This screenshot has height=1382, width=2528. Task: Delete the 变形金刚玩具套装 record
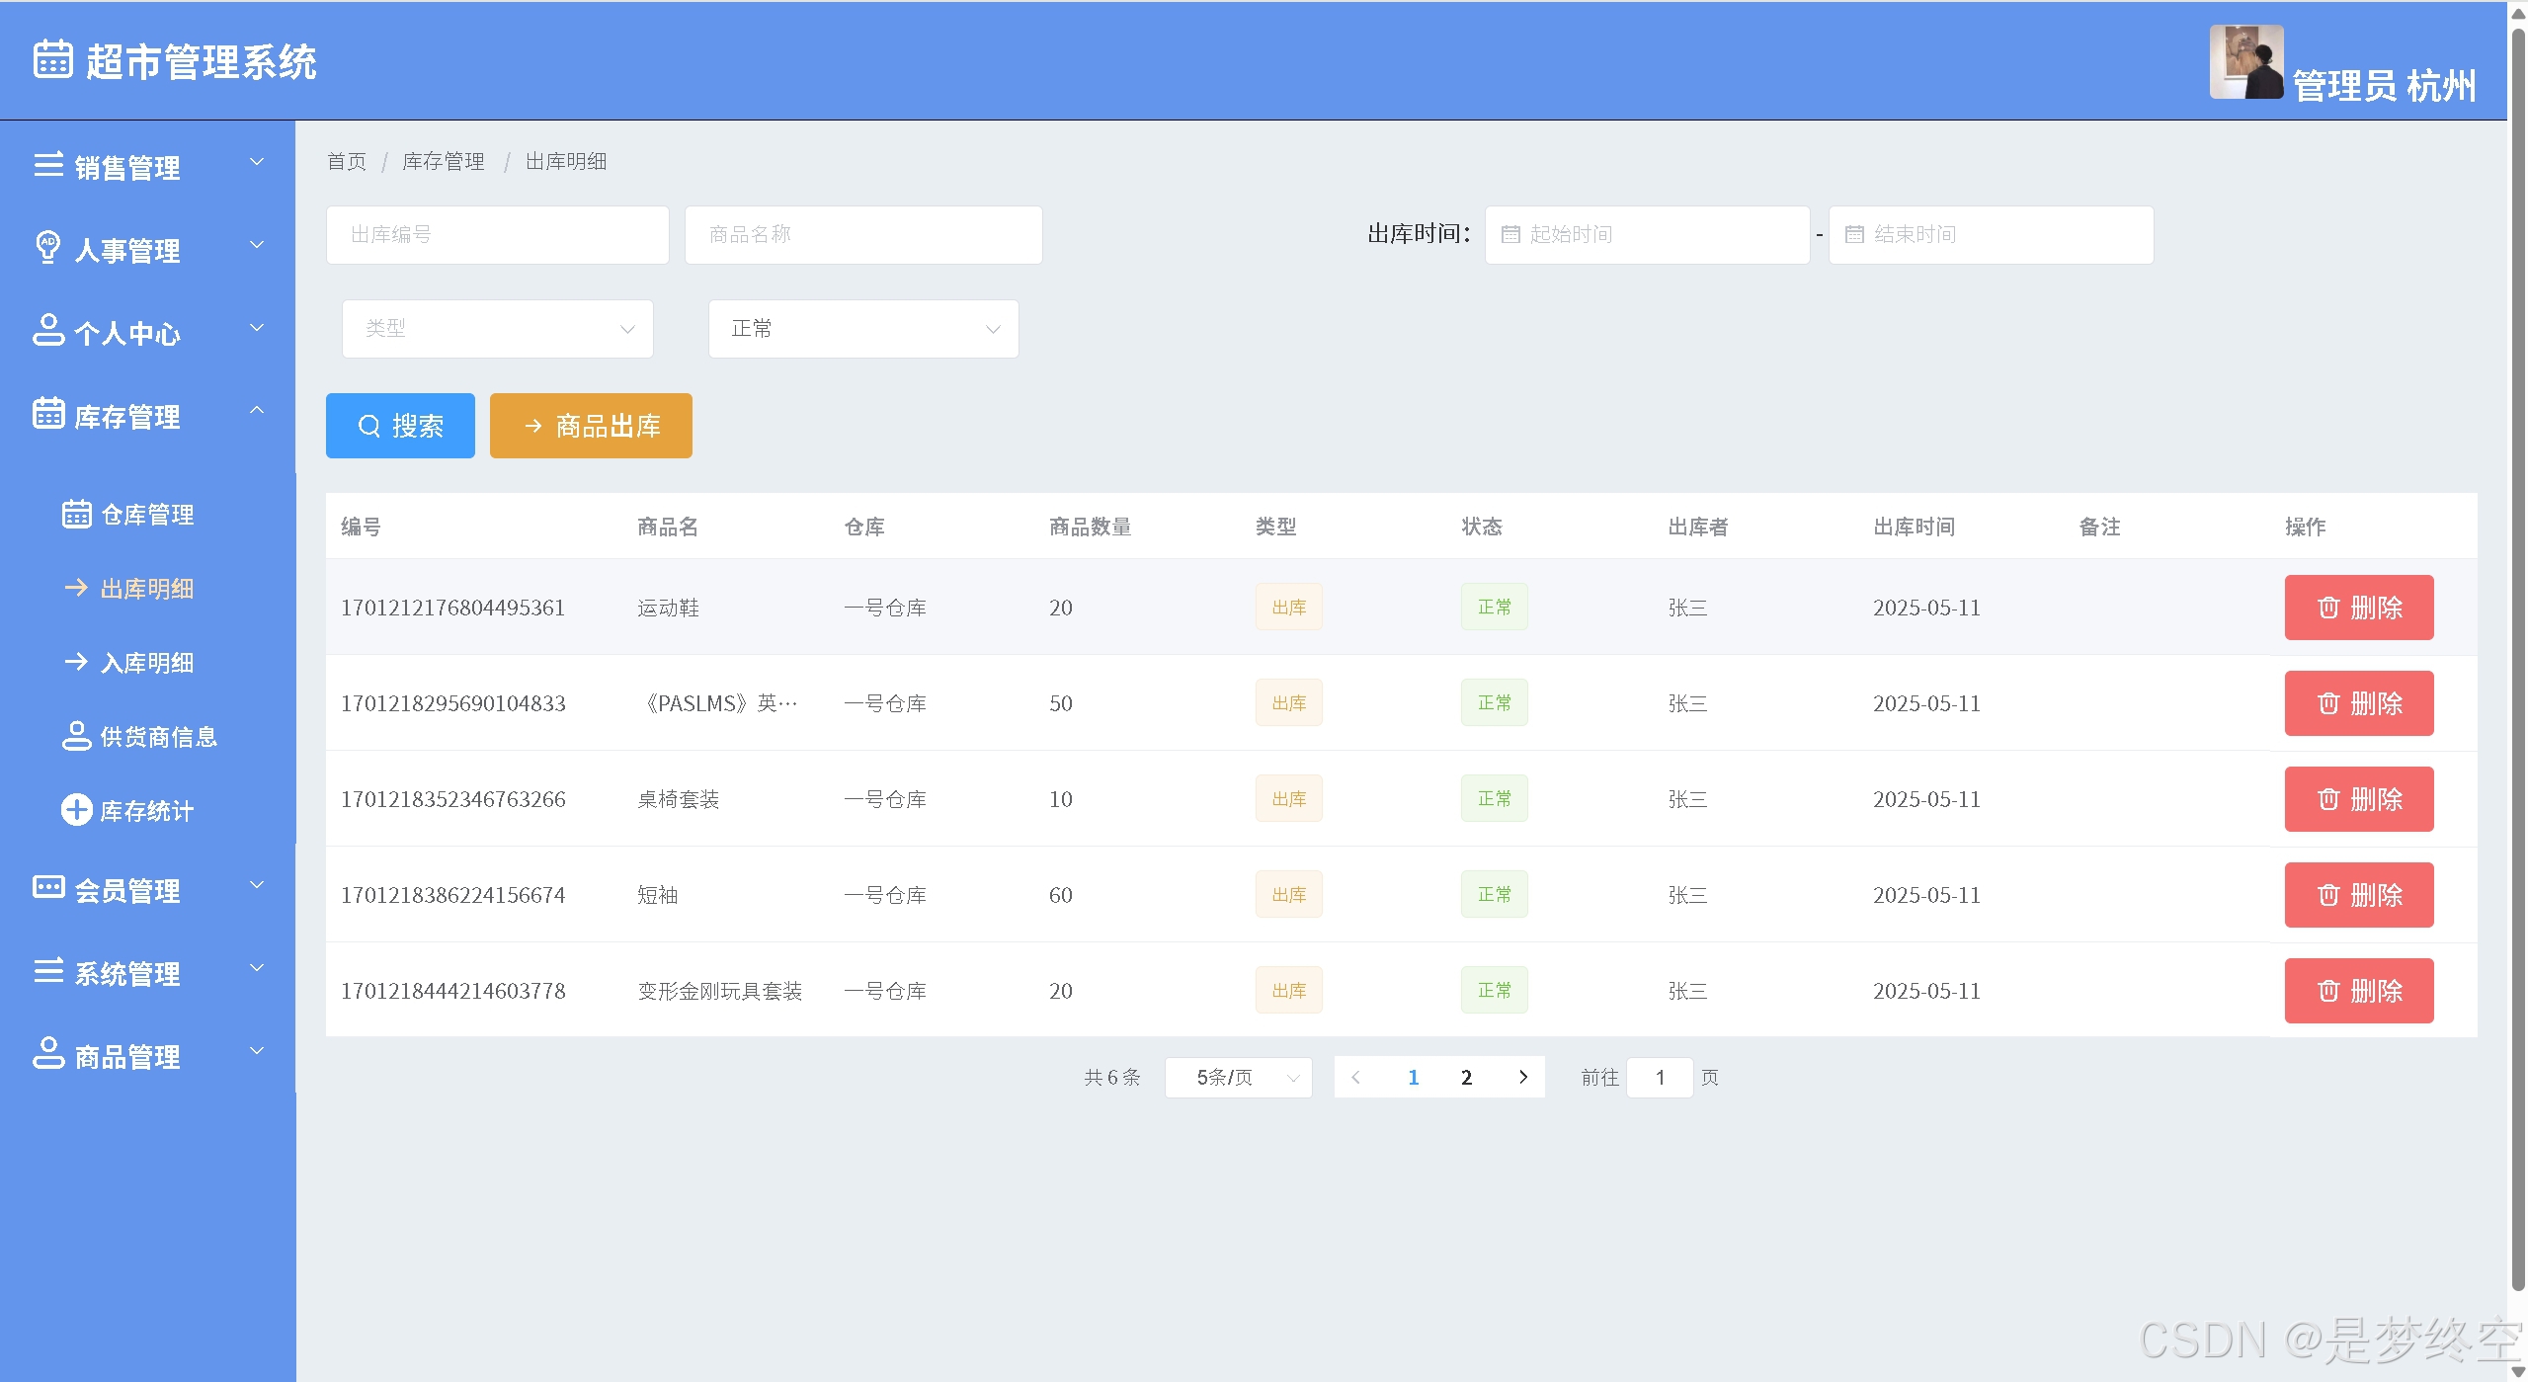[2358, 991]
